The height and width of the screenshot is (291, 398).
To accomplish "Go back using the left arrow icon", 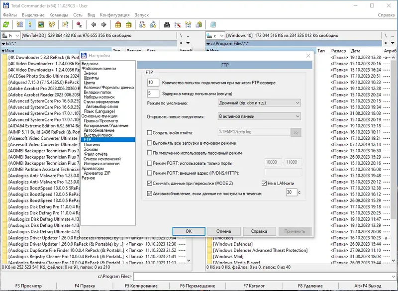I will pos(94,24).
